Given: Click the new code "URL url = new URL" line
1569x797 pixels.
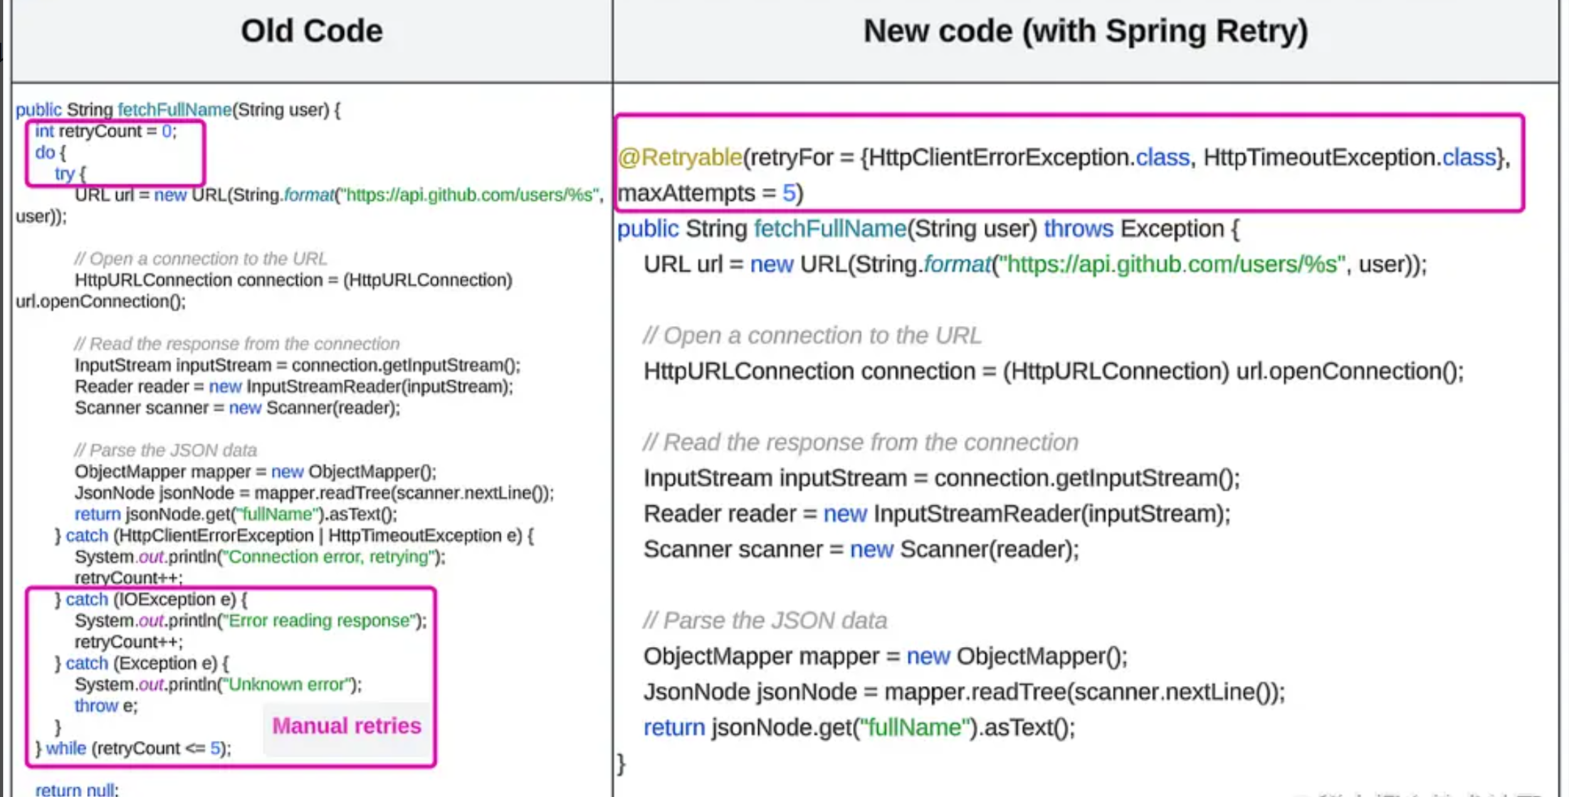Looking at the screenshot, I should (x=1035, y=264).
